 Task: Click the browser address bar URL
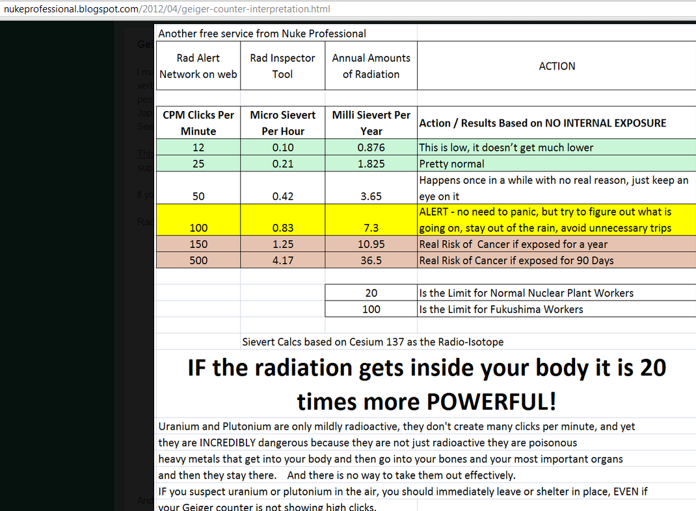166,9
